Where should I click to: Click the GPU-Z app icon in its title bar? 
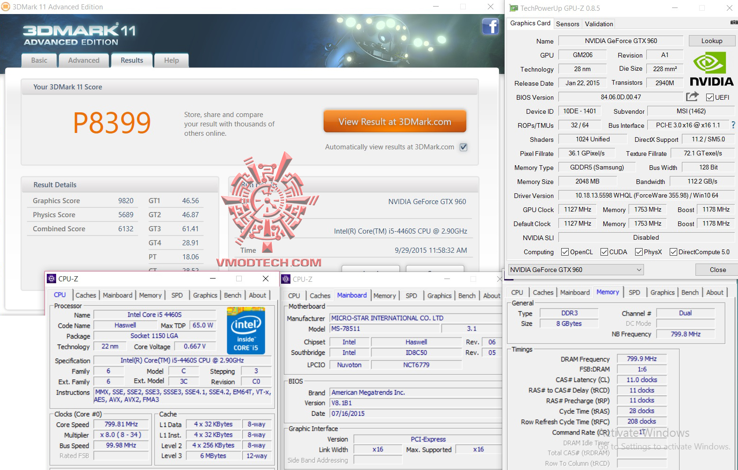514,8
